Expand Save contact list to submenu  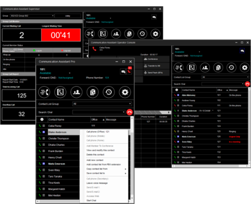point(126,173)
